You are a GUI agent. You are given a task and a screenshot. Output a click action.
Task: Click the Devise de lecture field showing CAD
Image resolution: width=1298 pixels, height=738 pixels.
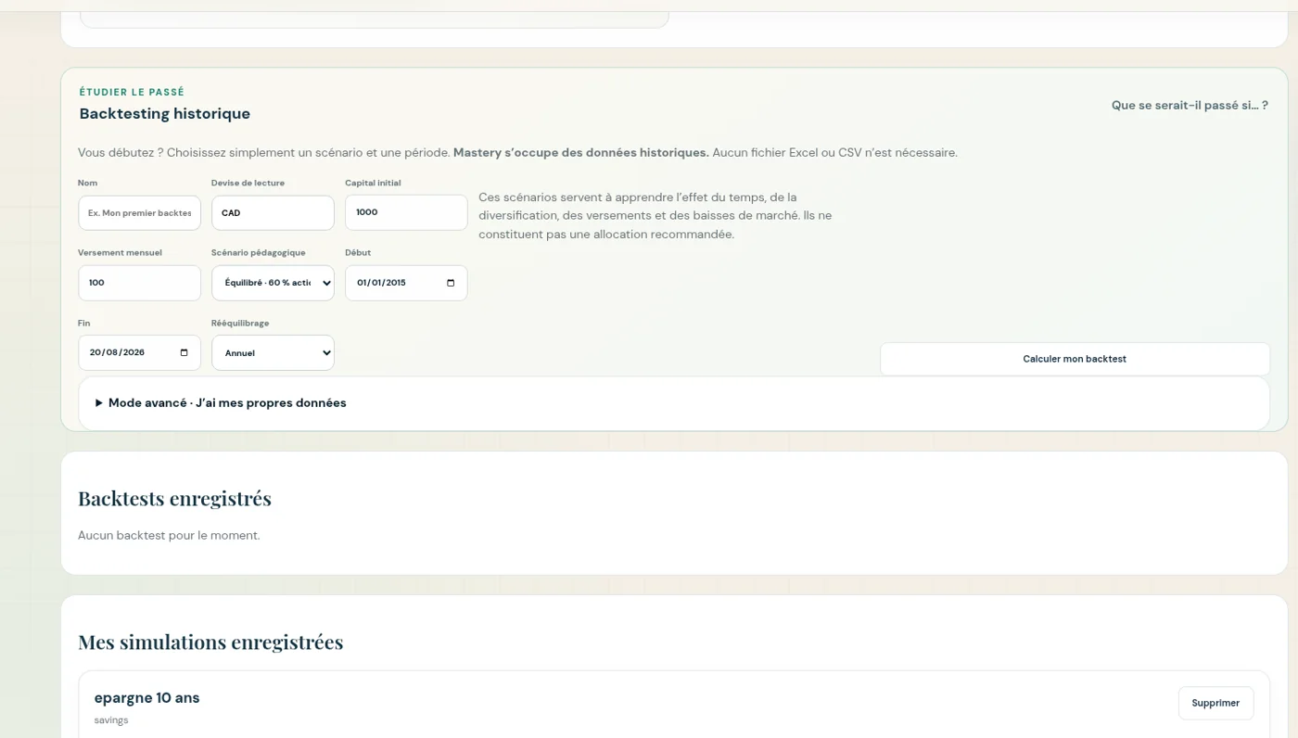[273, 212]
